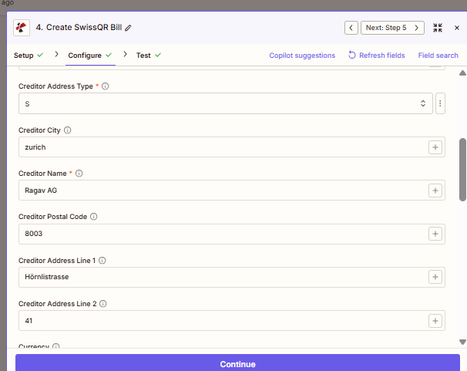Switch to the Setup tab

coord(24,56)
